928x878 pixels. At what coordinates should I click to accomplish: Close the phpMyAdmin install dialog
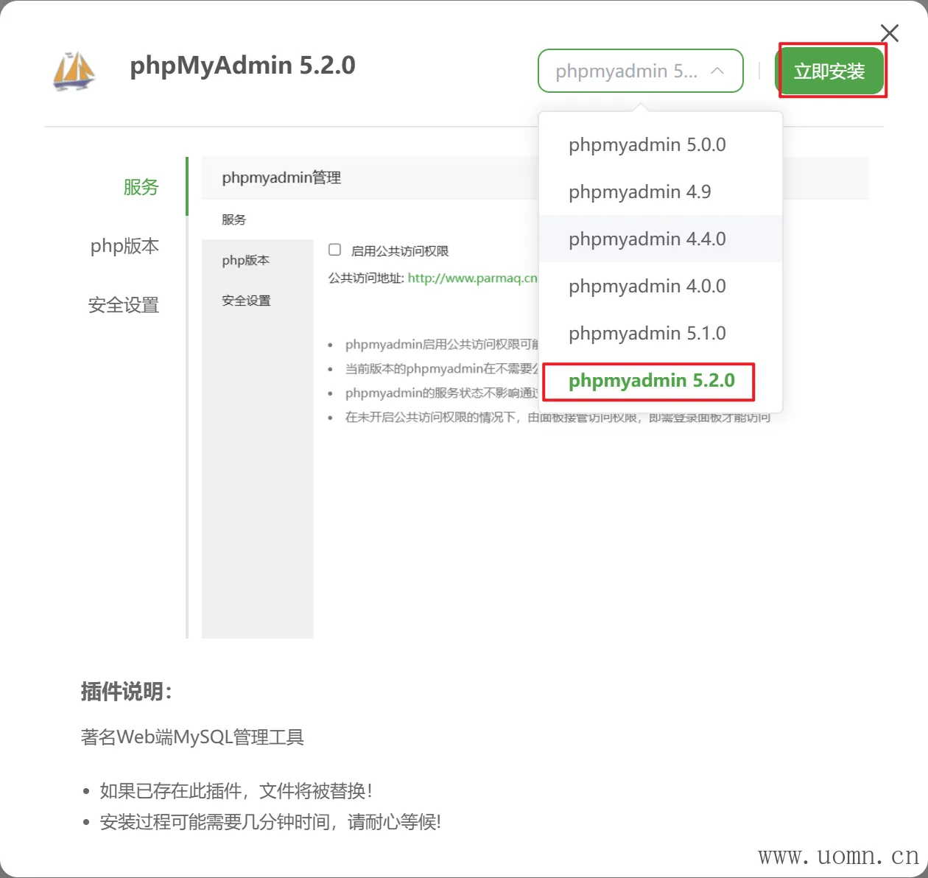pyautogui.click(x=889, y=33)
